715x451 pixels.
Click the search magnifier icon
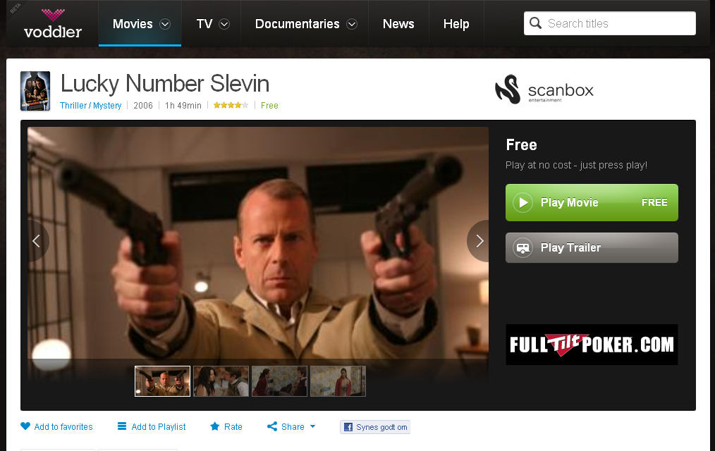[x=536, y=23]
